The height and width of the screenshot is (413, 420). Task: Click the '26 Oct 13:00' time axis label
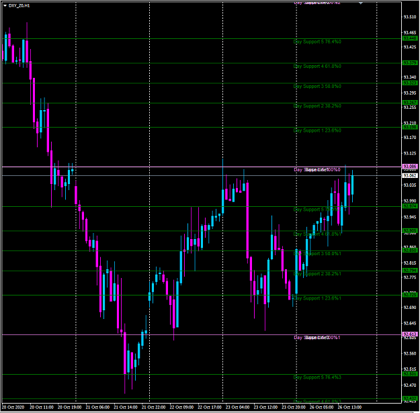pos(349,407)
